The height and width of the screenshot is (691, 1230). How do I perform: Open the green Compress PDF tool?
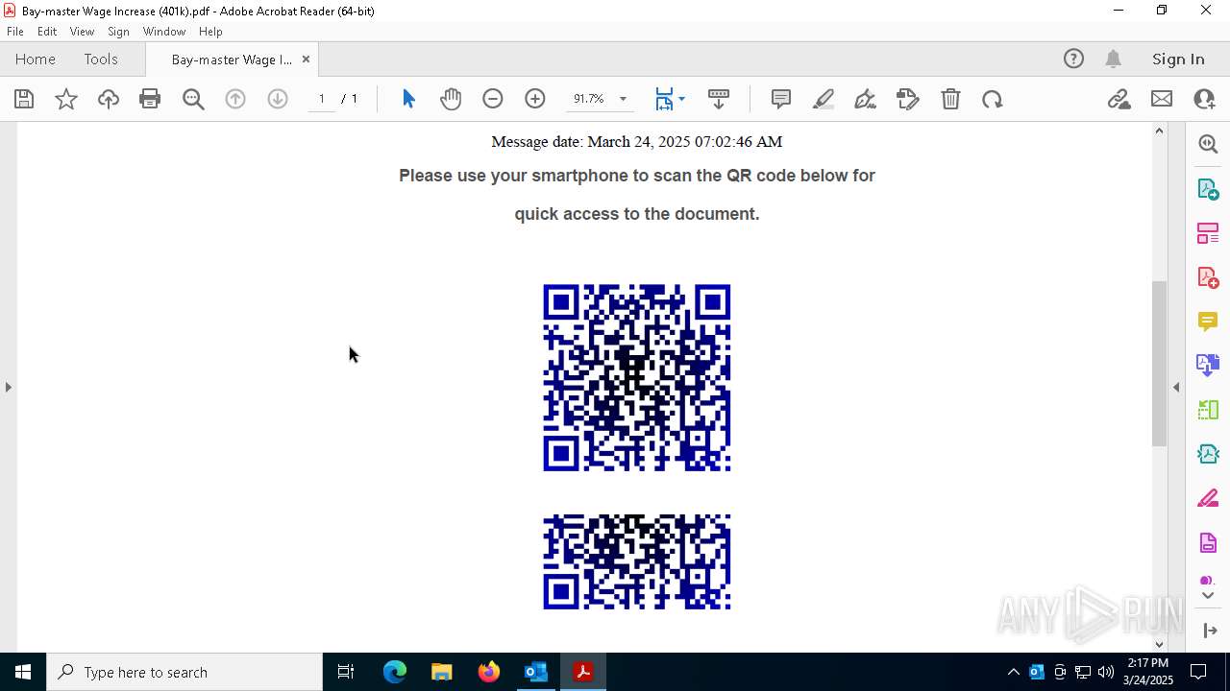(1208, 410)
